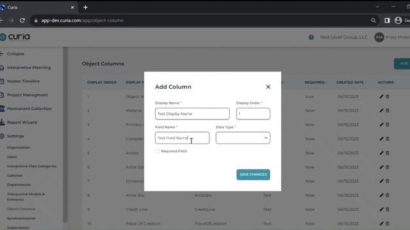The image size is (410, 230).
Task: Delete the row 5 Artists column
Action: [388, 153]
